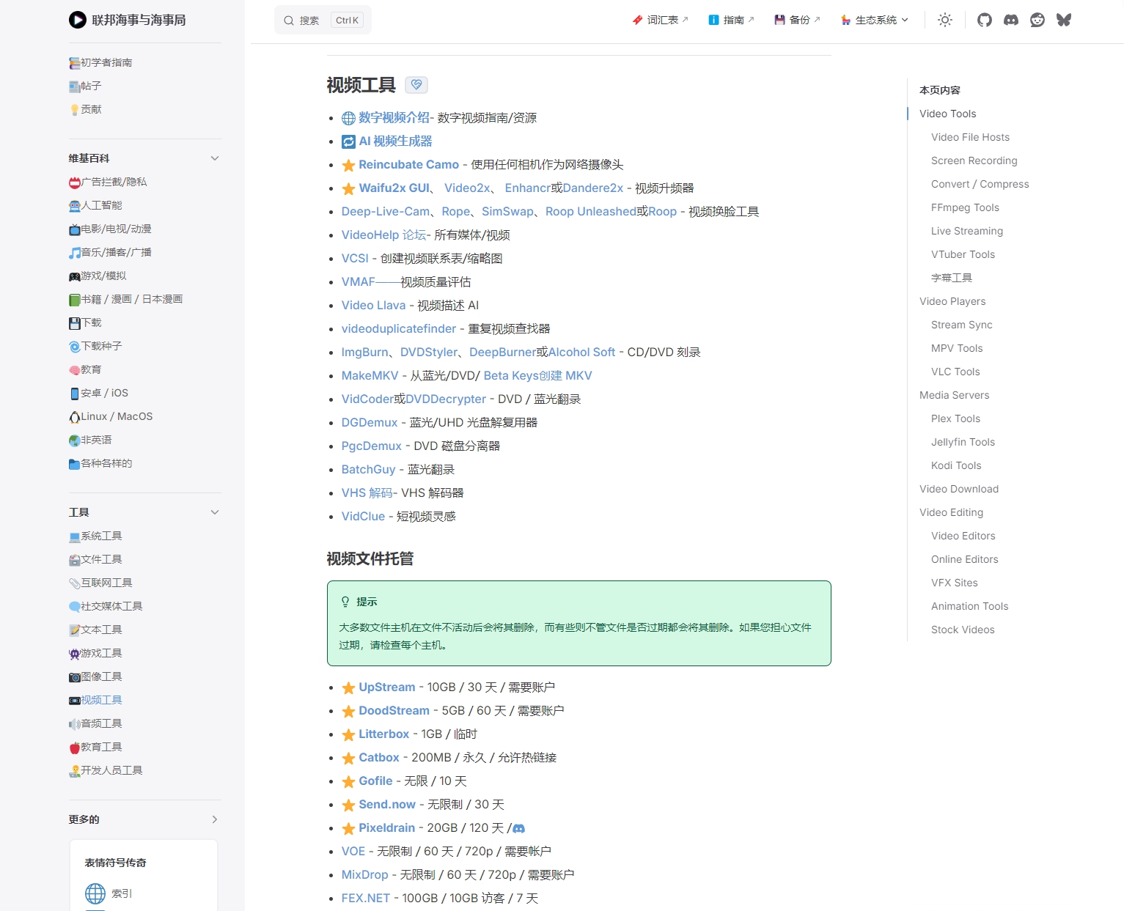Click the globe icon before 数字视频介绍

click(x=348, y=118)
